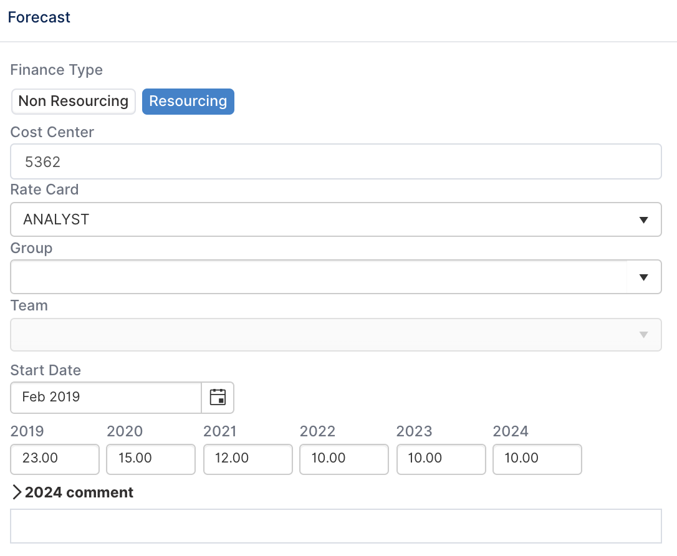Open the Rate Card ANALYST combo box
The image size is (677, 556).
point(336,219)
